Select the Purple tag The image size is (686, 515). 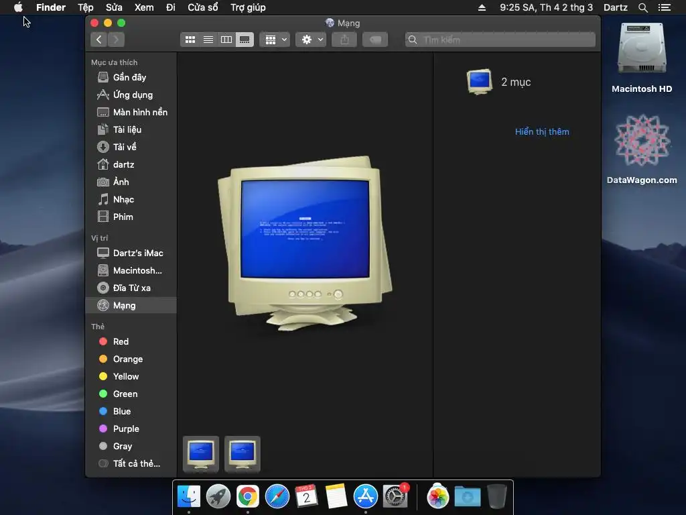tap(131, 428)
